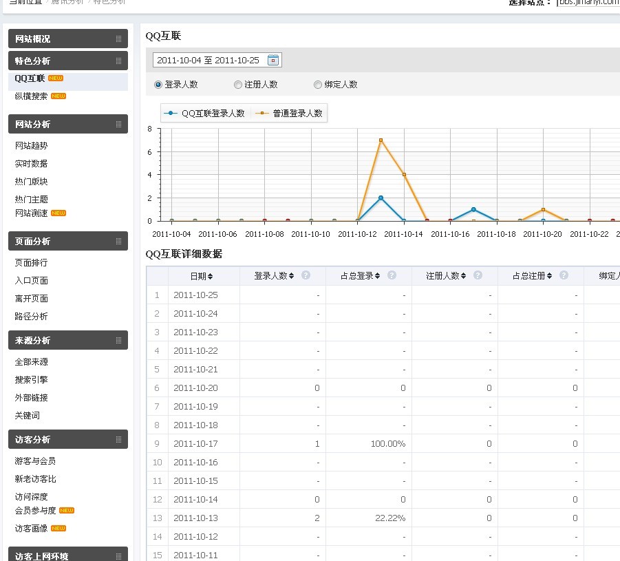Click grip icon on 网站概况 header
This screenshot has height=561, width=620.
(118, 39)
